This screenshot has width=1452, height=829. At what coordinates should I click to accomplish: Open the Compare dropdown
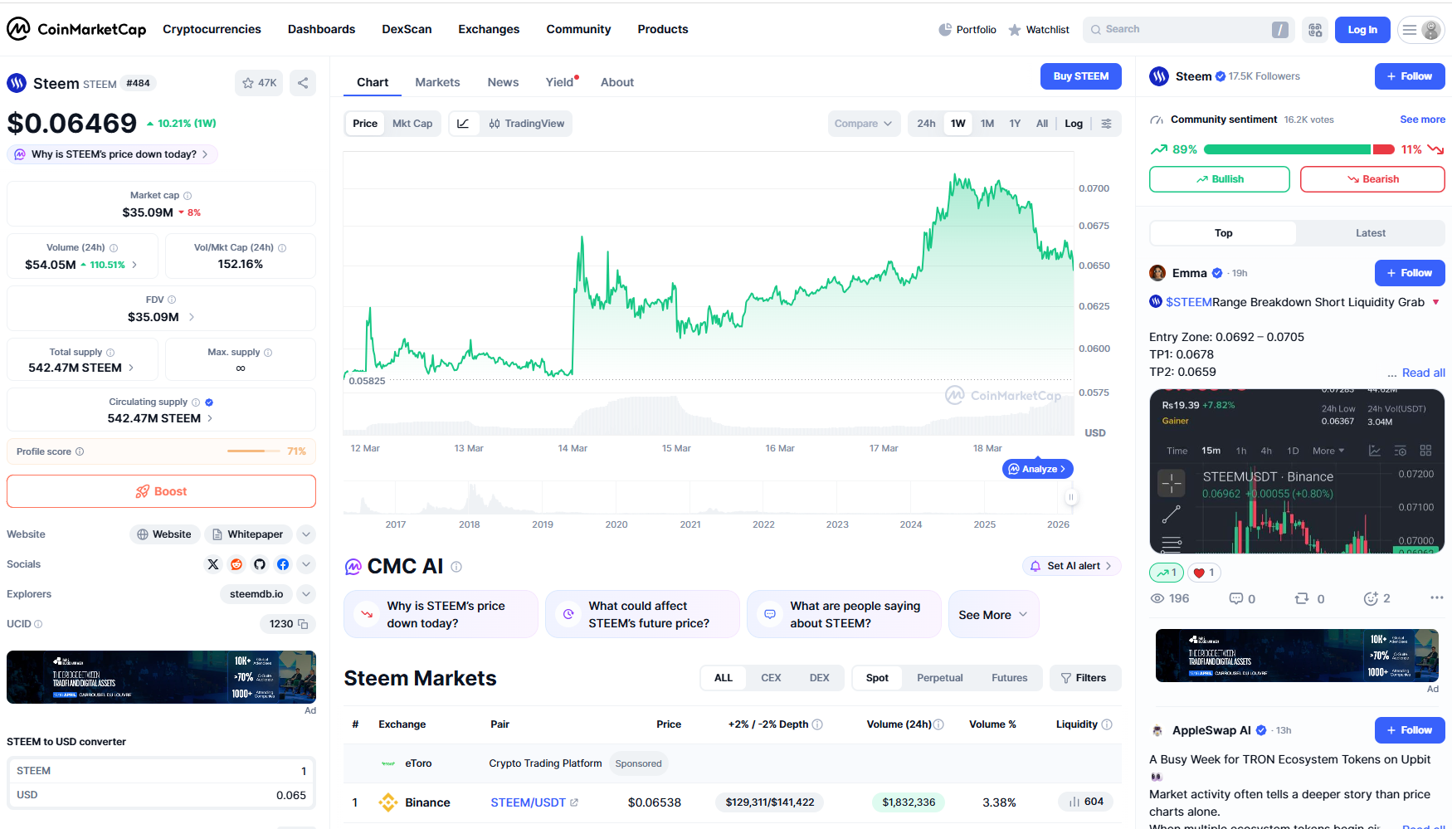click(864, 124)
